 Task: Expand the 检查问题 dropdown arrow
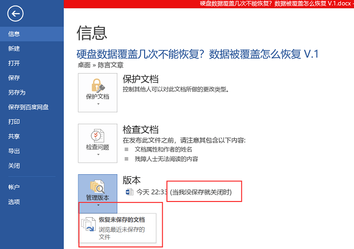pyautogui.click(x=98, y=155)
